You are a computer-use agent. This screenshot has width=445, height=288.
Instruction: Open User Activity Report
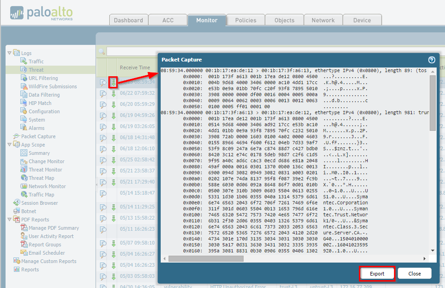click(51, 236)
